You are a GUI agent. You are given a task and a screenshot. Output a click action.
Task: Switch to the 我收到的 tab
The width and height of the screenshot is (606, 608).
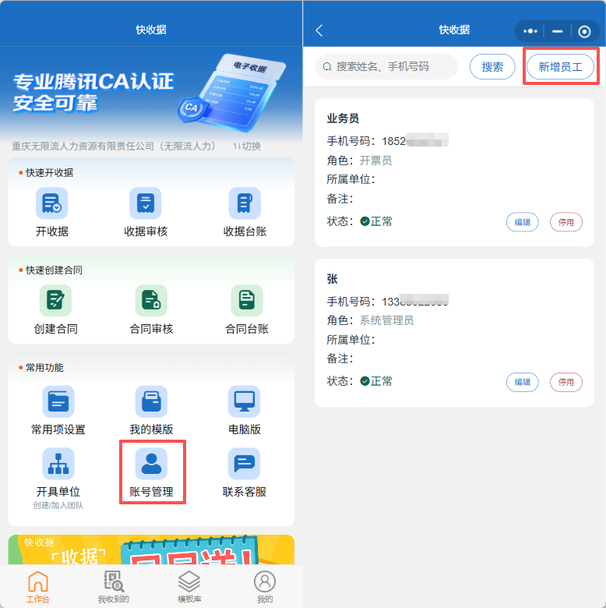(113, 587)
